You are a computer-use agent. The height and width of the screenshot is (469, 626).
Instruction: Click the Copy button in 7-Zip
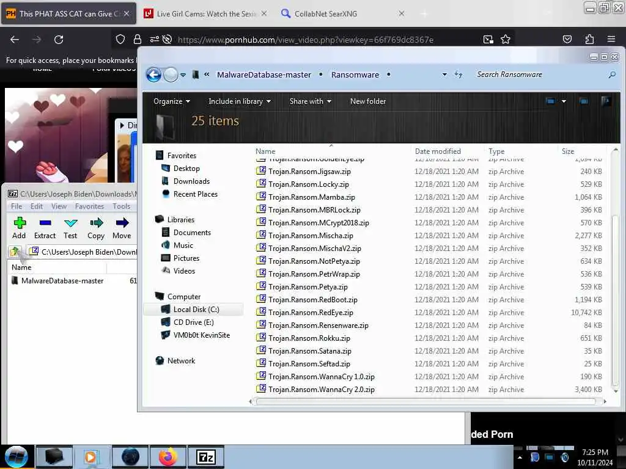click(96, 228)
